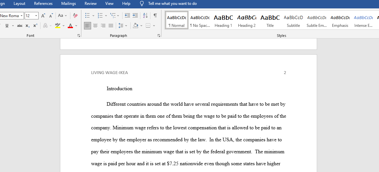
Task: Apply the Subtitle style
Action: coord(293,20)
